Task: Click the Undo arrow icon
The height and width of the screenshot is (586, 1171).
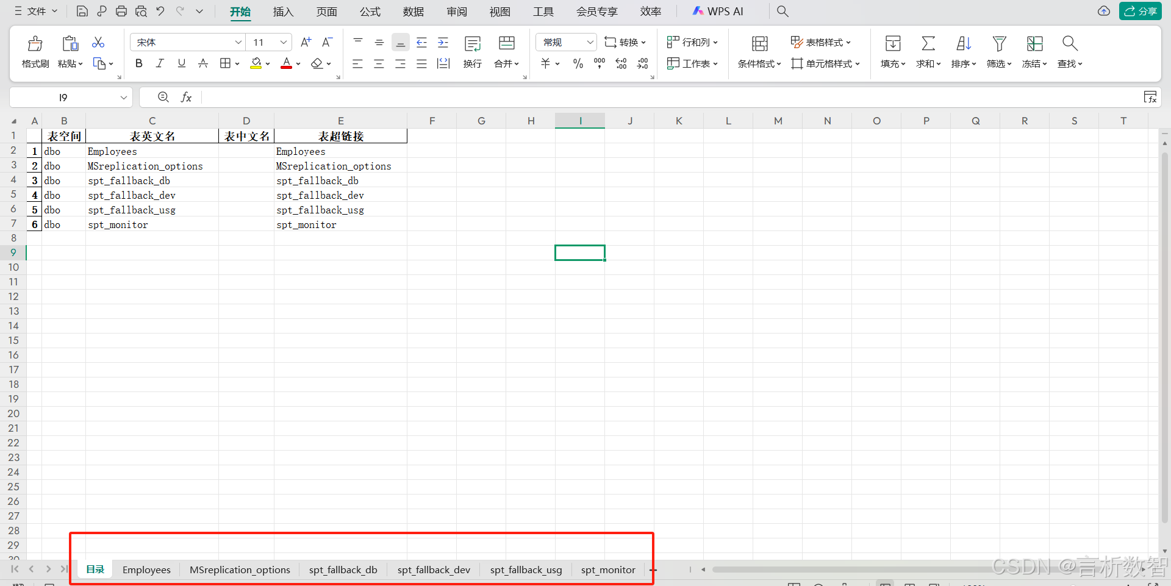Action: click(x=160, y=11)
